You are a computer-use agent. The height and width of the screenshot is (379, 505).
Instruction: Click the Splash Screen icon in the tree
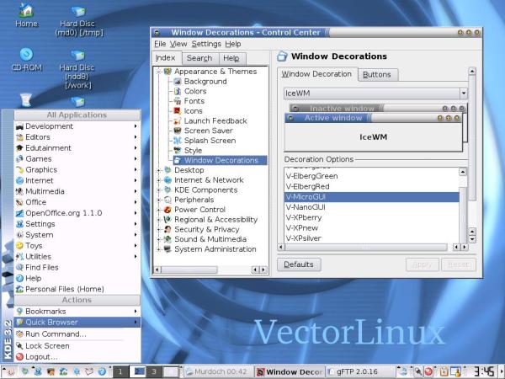177,141
